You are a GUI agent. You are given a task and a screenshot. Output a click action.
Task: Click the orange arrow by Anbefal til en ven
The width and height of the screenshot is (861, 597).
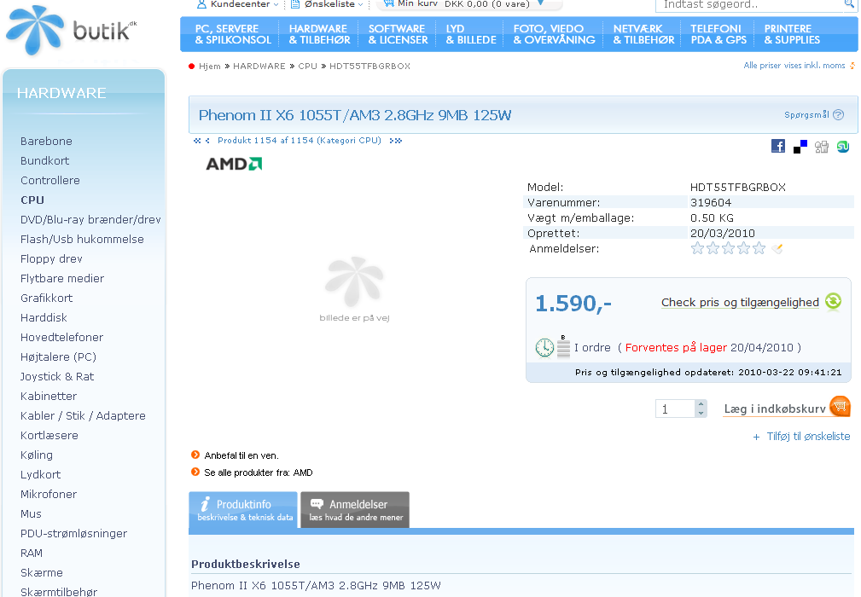(x=195, y=455)
